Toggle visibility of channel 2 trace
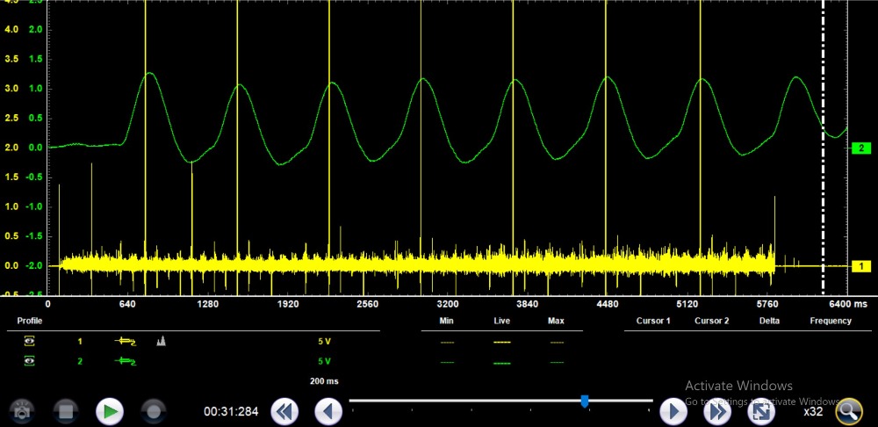This screenshot has height=427, width=878. (30, 362)
